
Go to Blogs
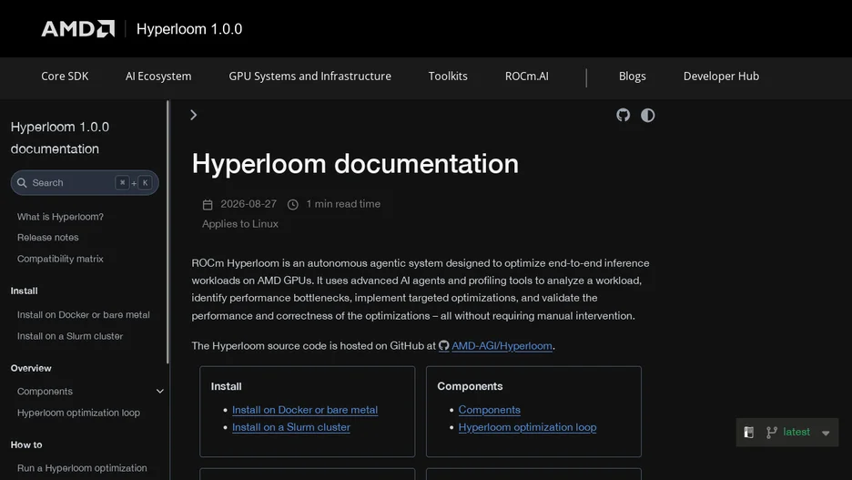632,77
